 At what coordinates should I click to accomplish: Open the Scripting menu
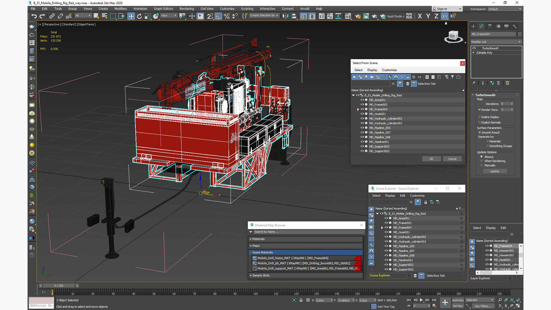pyautogui.click(x=247, y=9)
